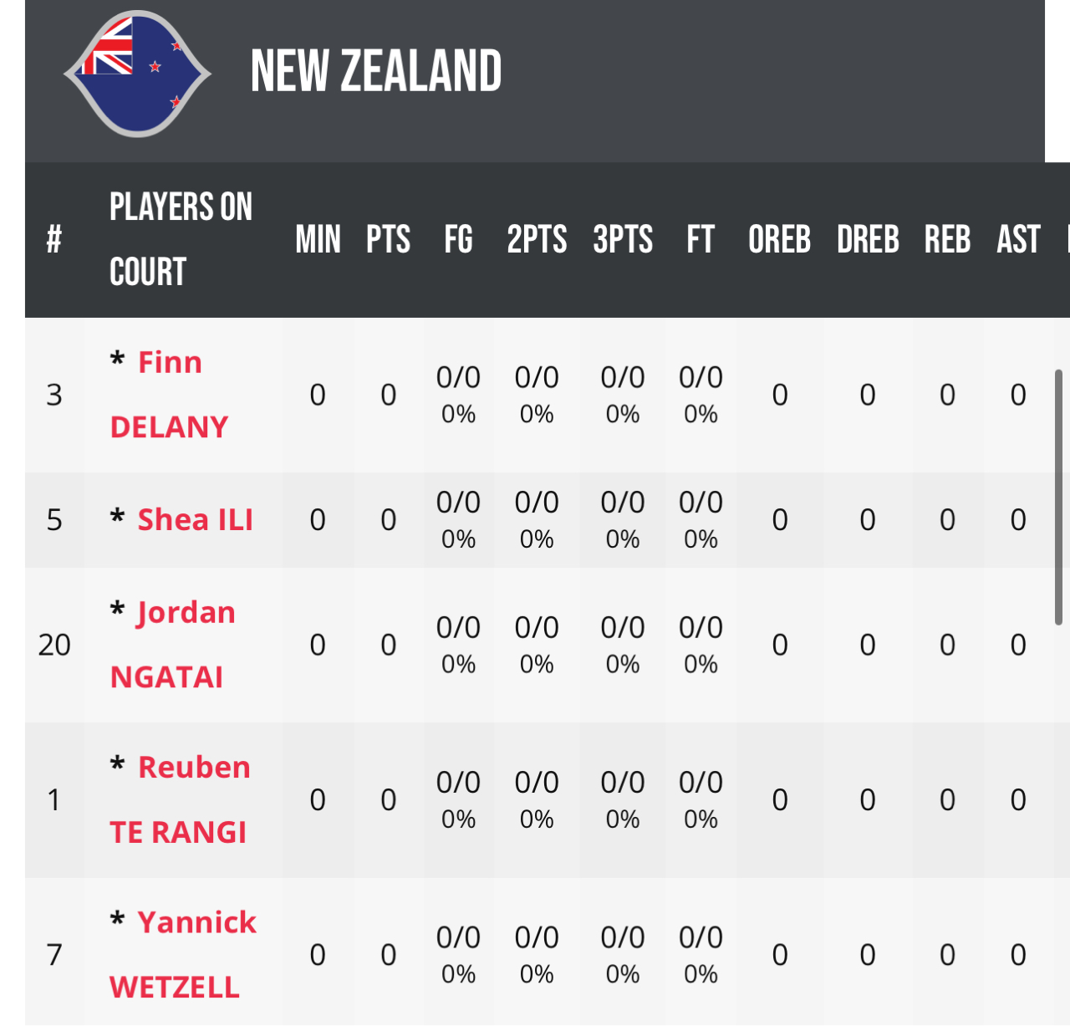Open Finn Delany's player profile
The width and height of the screenshot is (1070, 1026).
(x=169, y=395)
